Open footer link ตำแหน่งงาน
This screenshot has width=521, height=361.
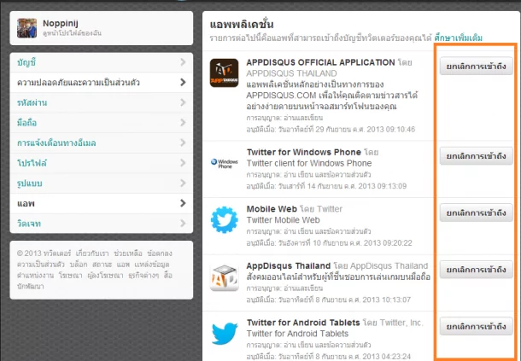[x=36, y=276]
